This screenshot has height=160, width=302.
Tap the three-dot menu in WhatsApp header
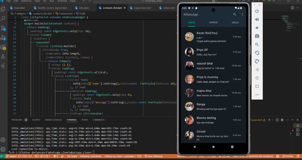tap(242, 15)
